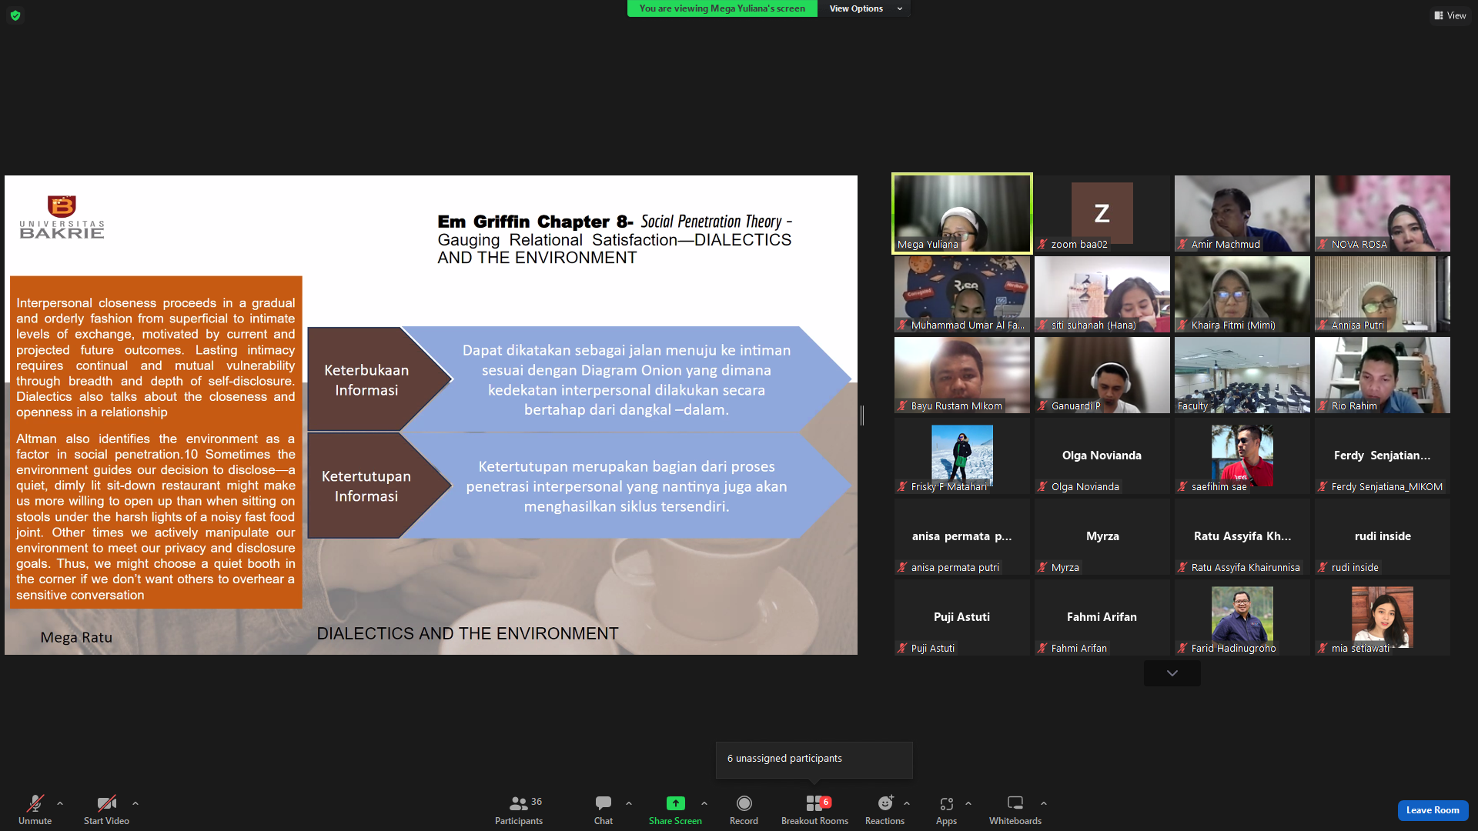
Task: Select the Faculty classroom video tile
Action: click(x=1242, y=375)
